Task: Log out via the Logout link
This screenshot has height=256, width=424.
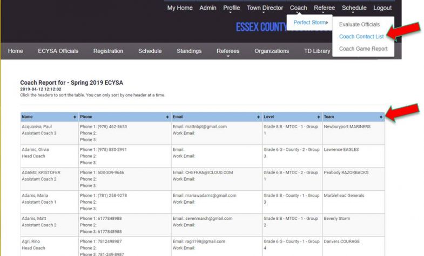Action: [x=382, y=8]
